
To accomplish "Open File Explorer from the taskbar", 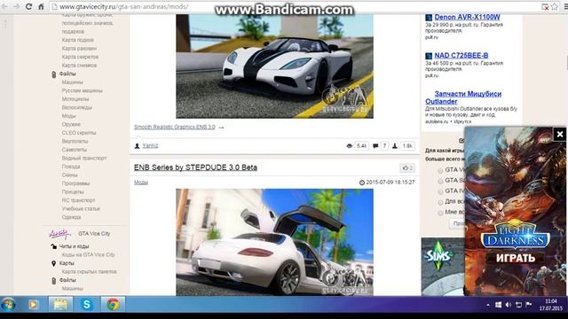I will click(60, 305).
